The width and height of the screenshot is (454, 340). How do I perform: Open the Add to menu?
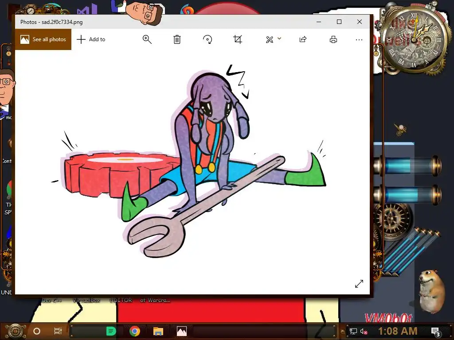pos(91,39)
